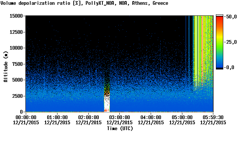Image resolution: width=245 pixels, height=143 pixels.
Task: Click the 12500 altitude tick label
Action: (16, 32)
